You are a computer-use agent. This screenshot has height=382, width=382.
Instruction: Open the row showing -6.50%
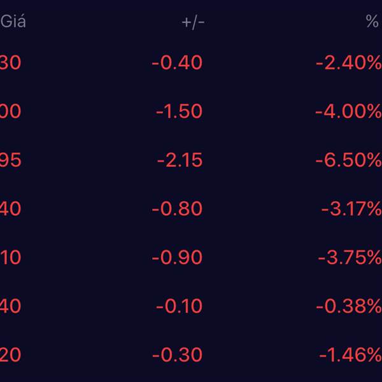(348, 160)
